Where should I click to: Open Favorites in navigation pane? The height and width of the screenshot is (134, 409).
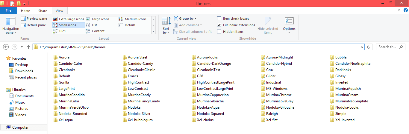(19, 58)
